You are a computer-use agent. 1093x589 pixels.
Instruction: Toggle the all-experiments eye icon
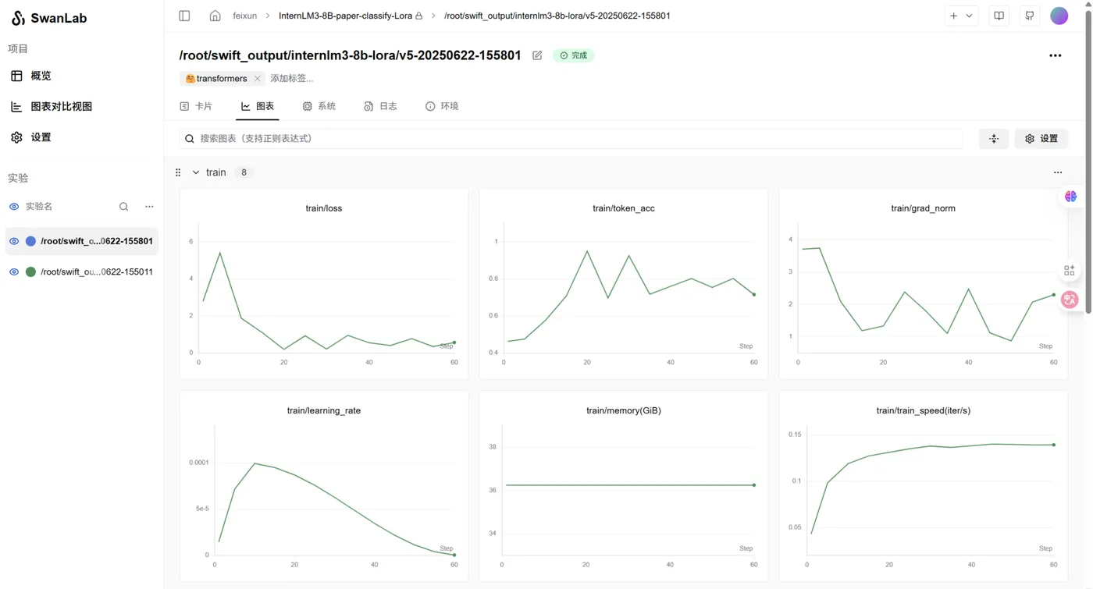coord(14,207)
